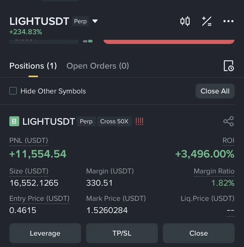The image size is (244, 247).
Task: Check the Hide Other Symbols checkbox
Action: pos(13,91)
